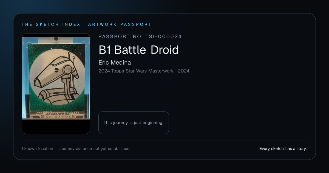Click the battle droid head drawing
Image resolution: width=329 pixels, height=173 pixels.
(53, 71)
